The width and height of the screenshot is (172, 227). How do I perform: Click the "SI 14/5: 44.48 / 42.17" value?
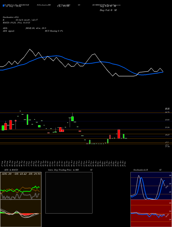tap(27, 20)
